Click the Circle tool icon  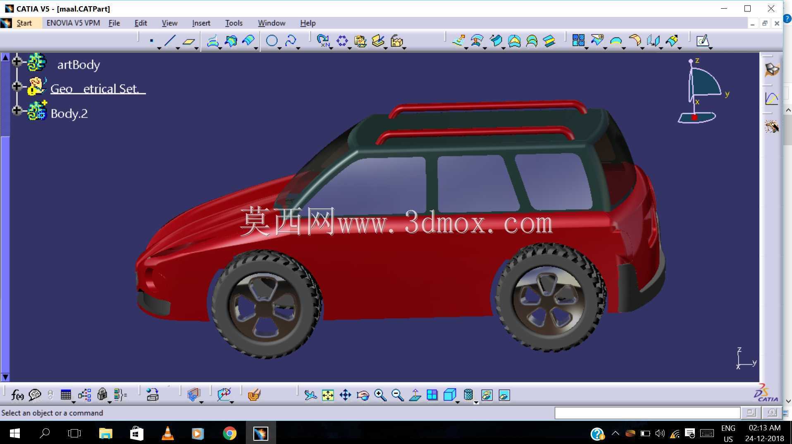coord(272,41)
